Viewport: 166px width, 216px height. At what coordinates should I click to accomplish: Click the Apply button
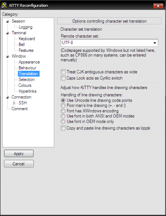point(19,153)
